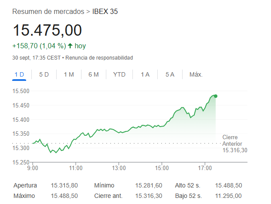Switch to the 5 D chart tab

point(44,74)
